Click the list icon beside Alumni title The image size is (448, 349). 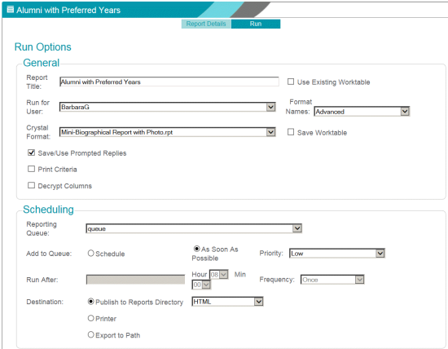pyautogui.click(x=11, y=10)
